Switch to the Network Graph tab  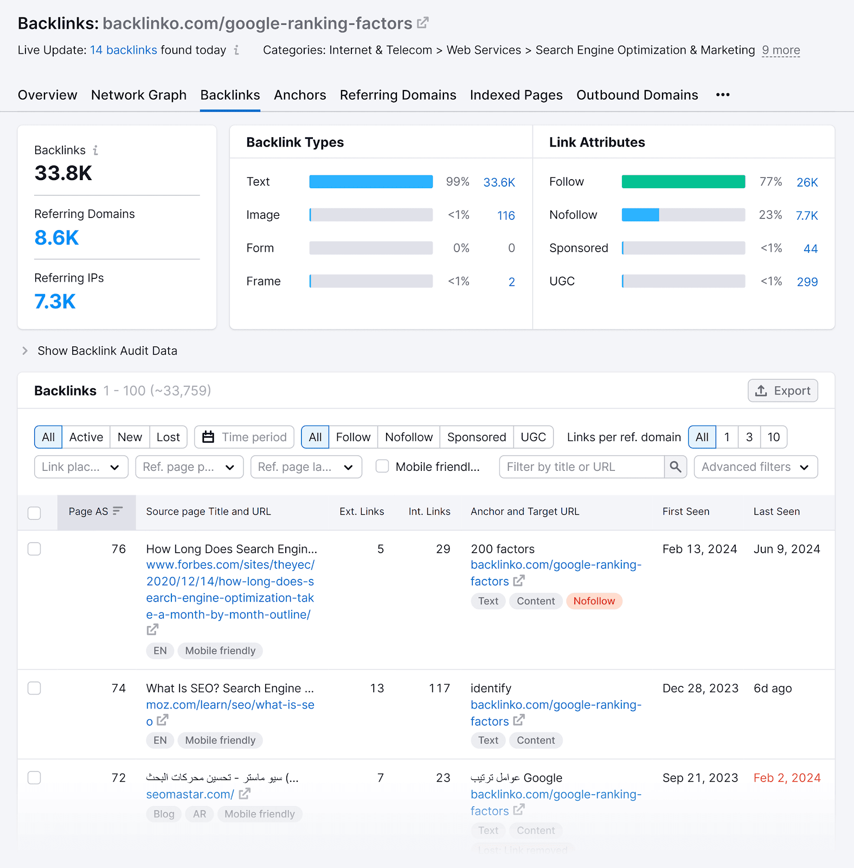pyautogui.click(x=139, y=95)
